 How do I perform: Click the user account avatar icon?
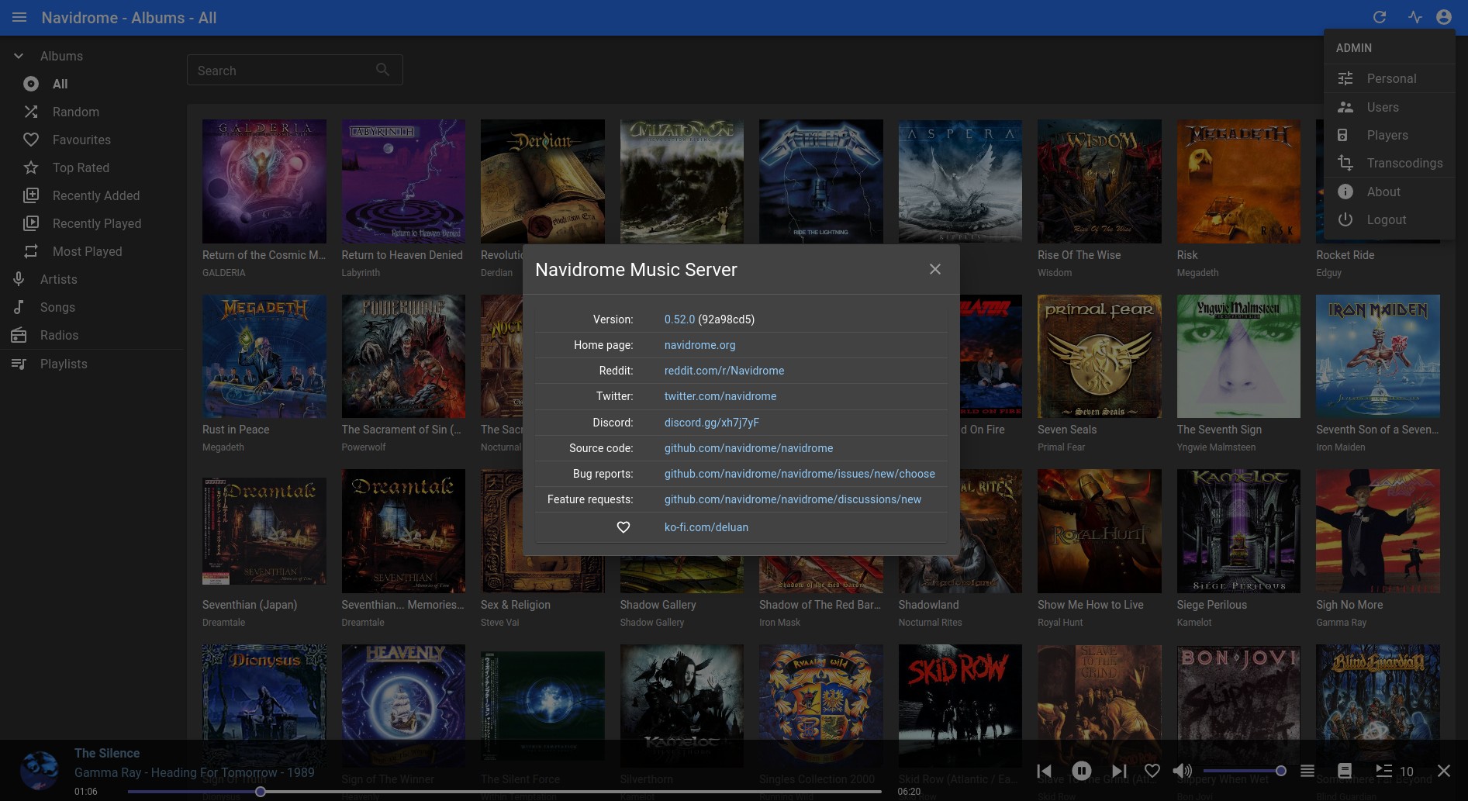pos(1444,17)
